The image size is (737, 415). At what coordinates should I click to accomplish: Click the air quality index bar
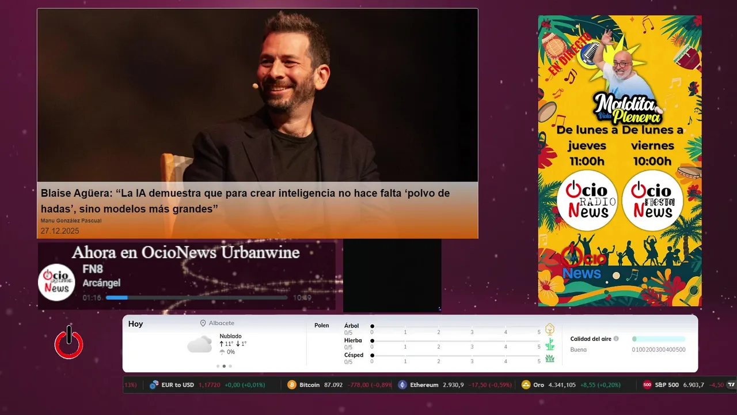(659, 339)
